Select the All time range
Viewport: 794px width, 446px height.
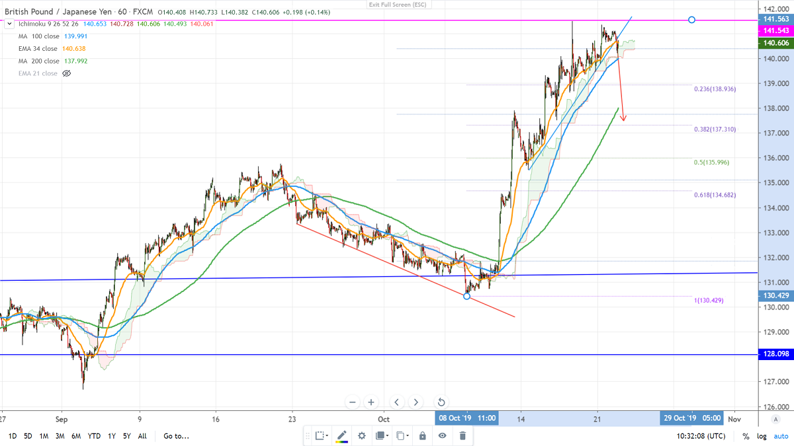pos(142,436)
